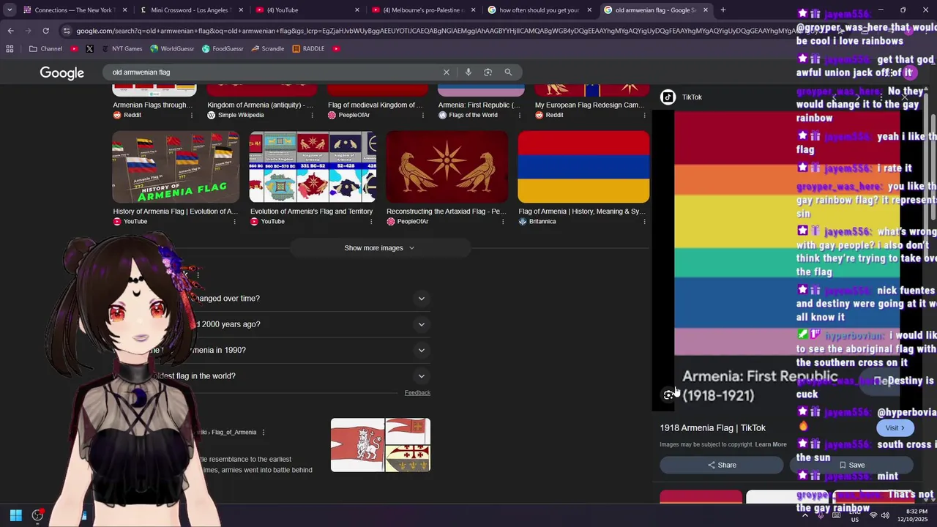The height and width of the screenshot is (527, 937).
Task: Open a new browser tab with plus
Action: [723, 10]
